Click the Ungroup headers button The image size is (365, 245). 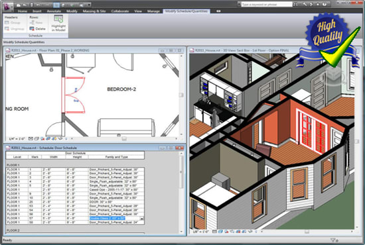click(15, 28)
